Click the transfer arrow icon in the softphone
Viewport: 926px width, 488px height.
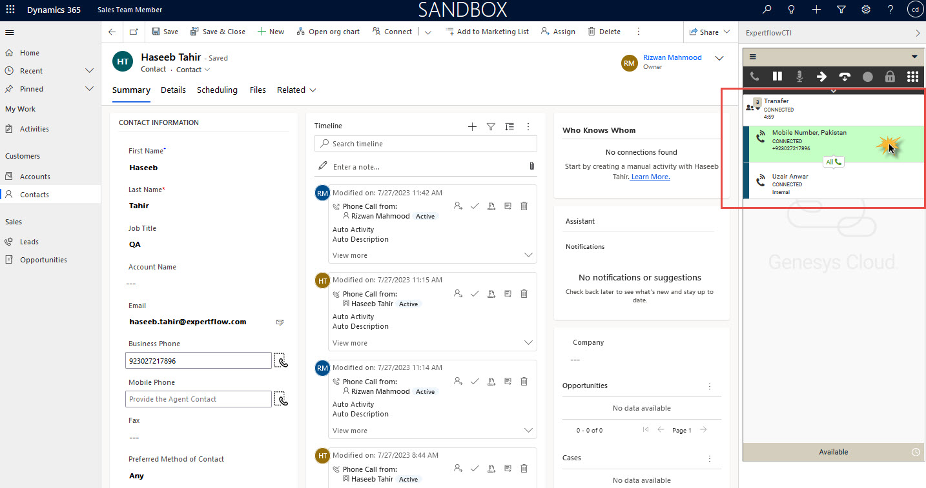(821, 77)
